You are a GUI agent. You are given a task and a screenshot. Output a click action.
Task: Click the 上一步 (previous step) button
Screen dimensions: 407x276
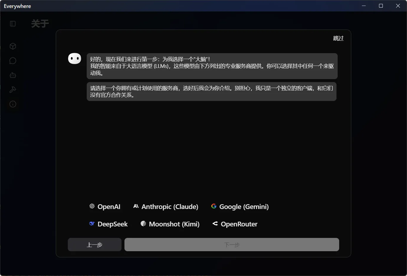94,244
